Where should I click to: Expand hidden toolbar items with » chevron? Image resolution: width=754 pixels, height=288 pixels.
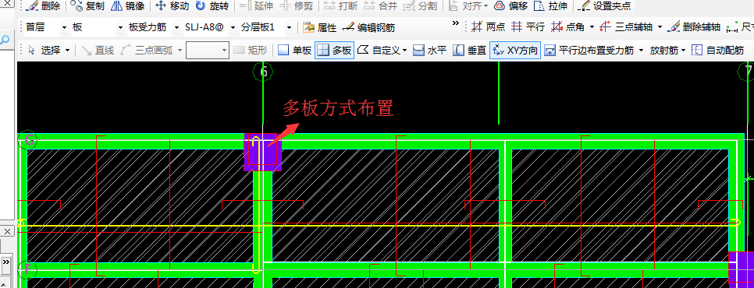(x=456, y=23)
